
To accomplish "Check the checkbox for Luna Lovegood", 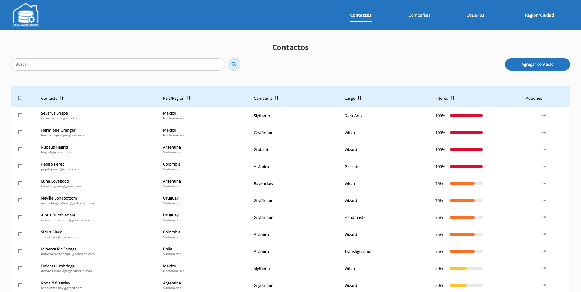I will [20, 183].
